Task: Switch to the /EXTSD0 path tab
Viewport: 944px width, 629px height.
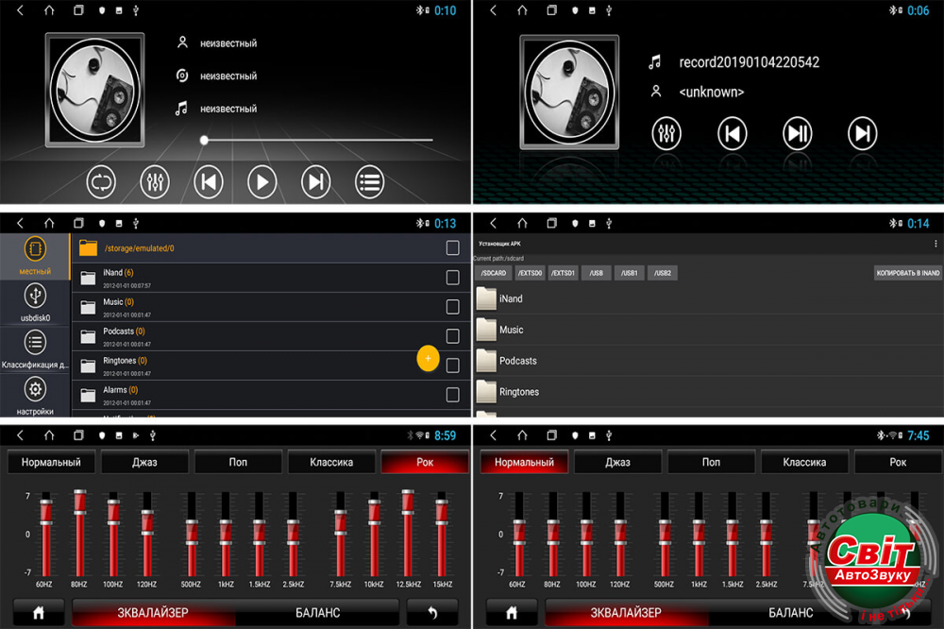Action: point(530,273)
